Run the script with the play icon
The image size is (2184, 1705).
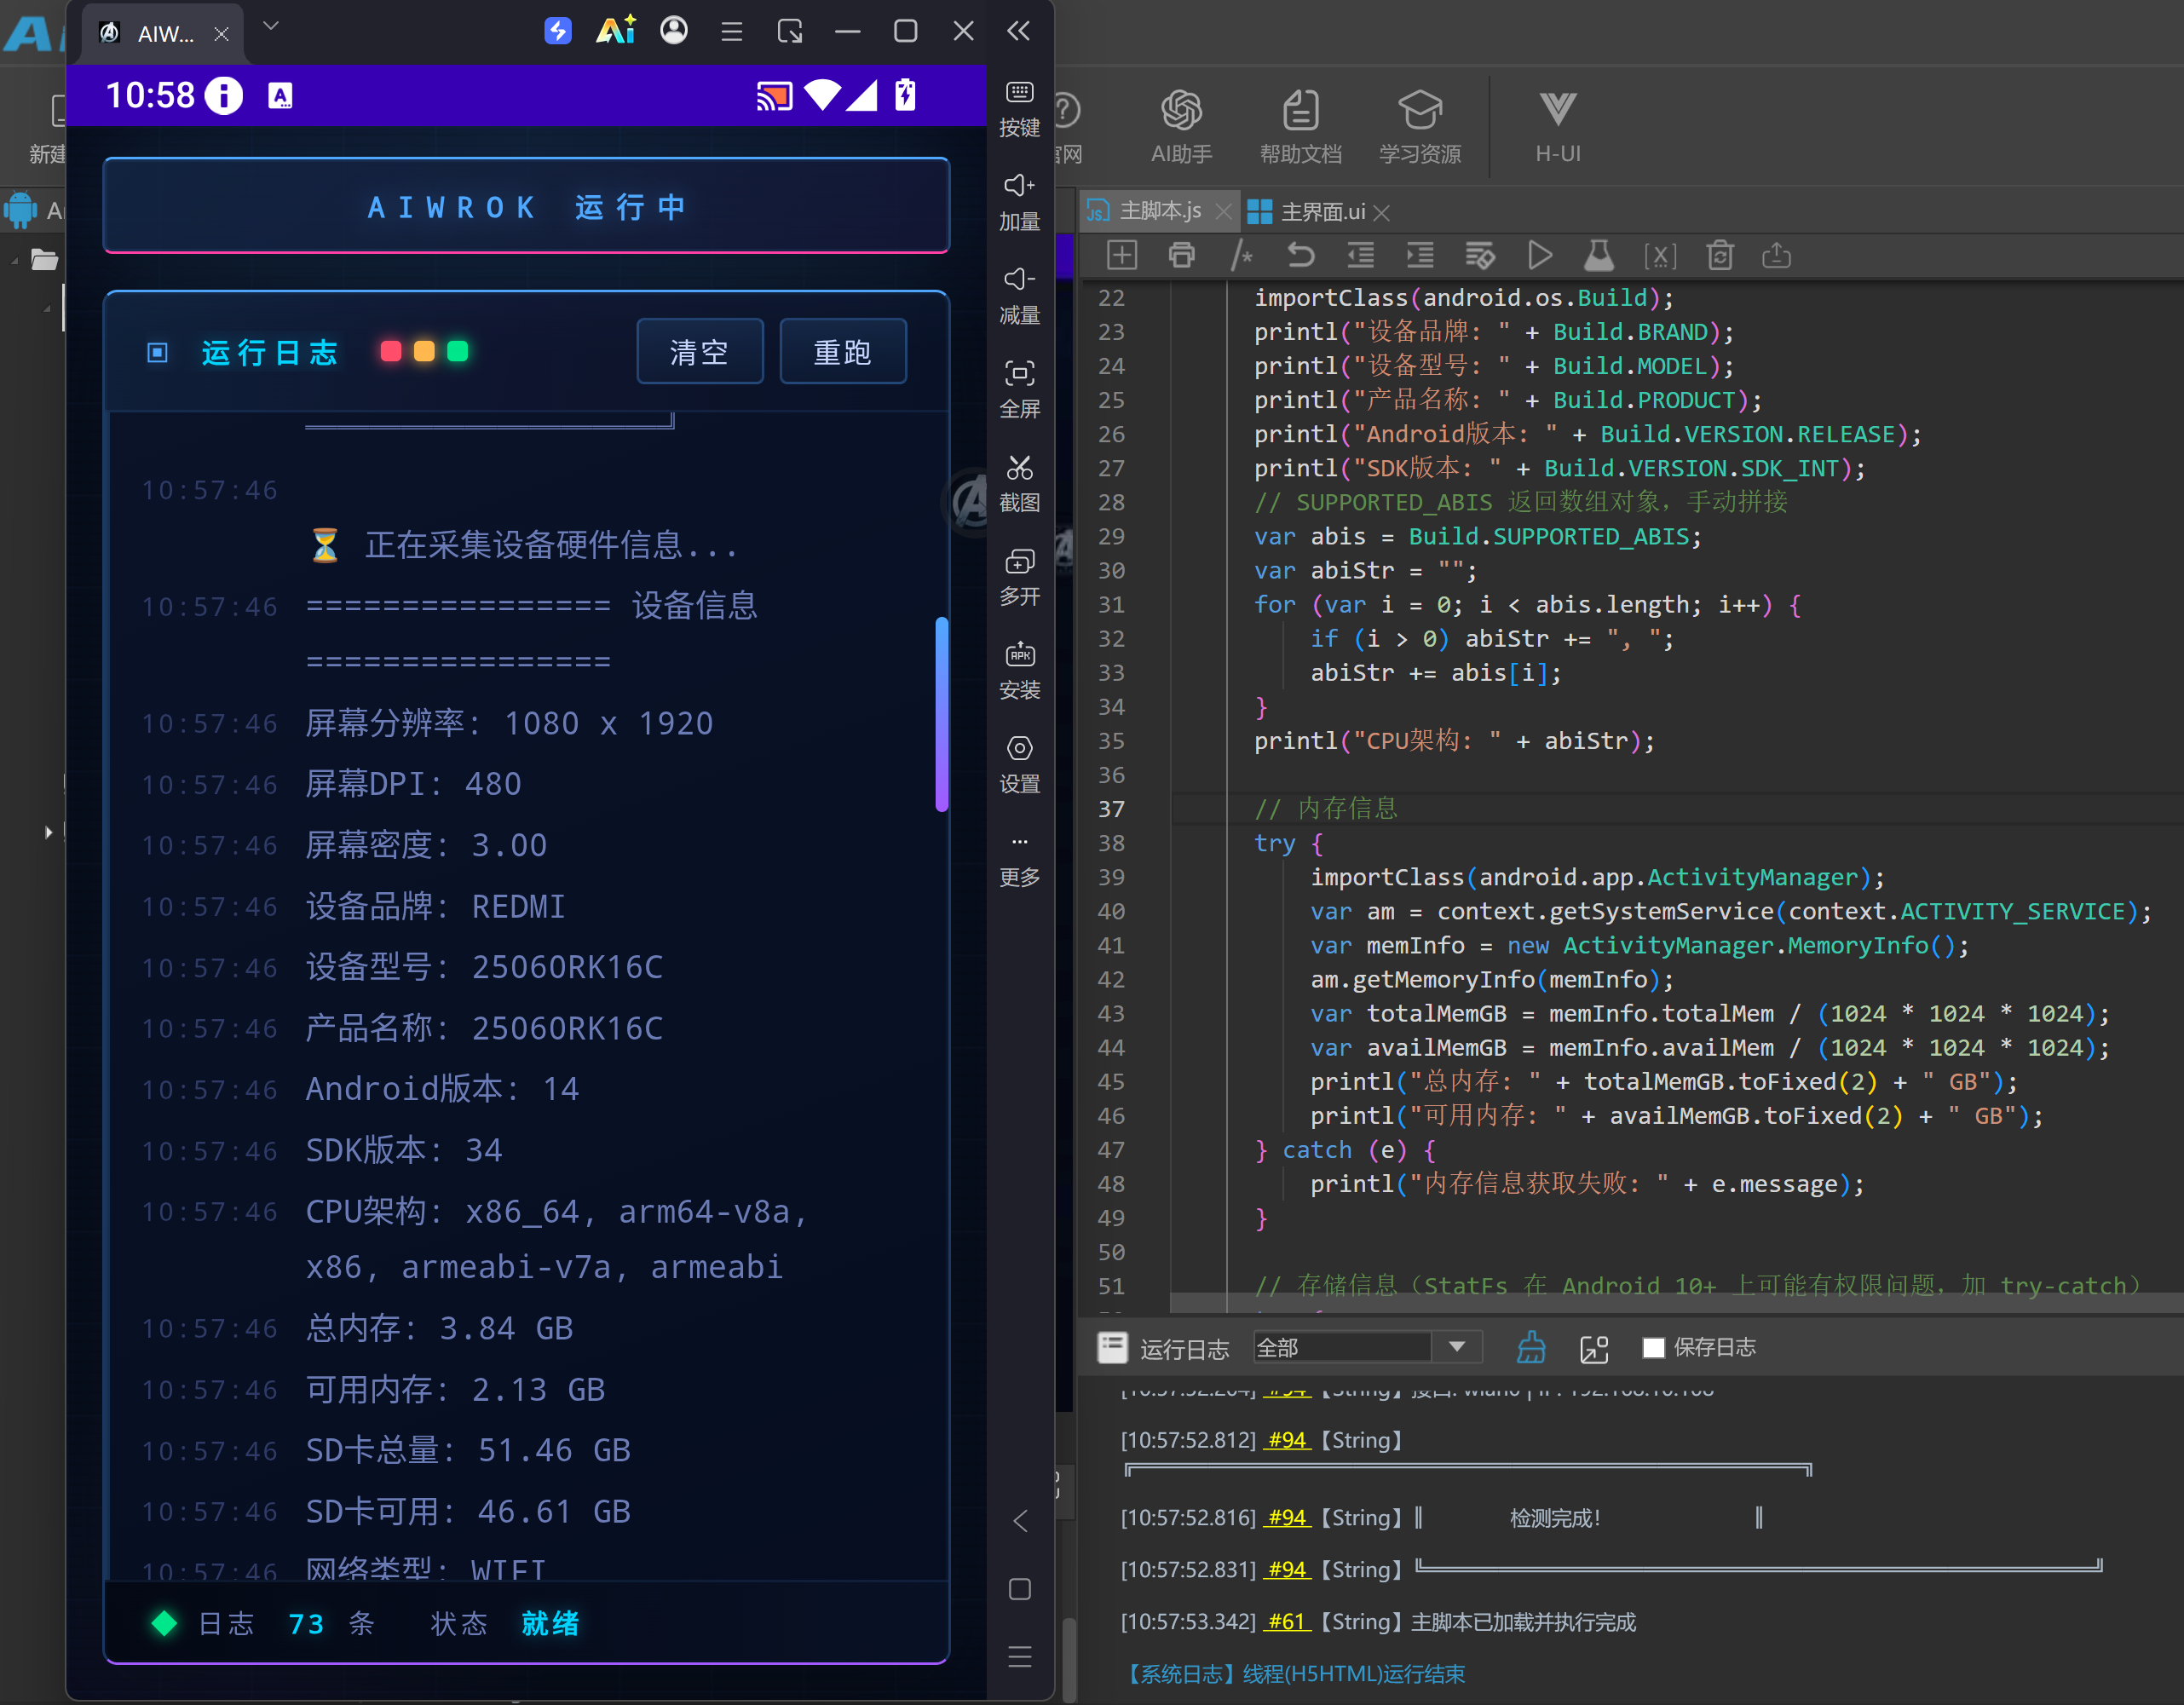point(1540,256)
